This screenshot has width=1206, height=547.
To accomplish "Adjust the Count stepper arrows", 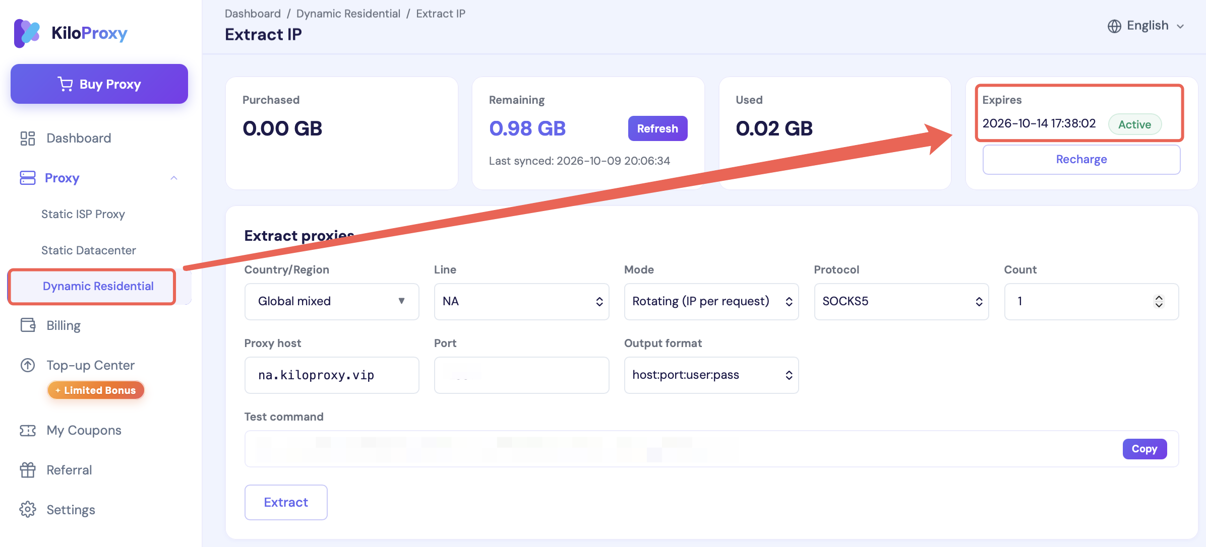I will coord(1159,301).
